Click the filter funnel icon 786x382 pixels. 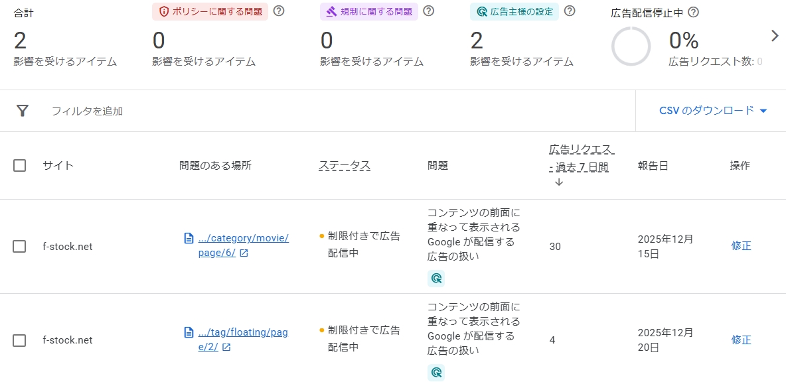pos(23,111)
